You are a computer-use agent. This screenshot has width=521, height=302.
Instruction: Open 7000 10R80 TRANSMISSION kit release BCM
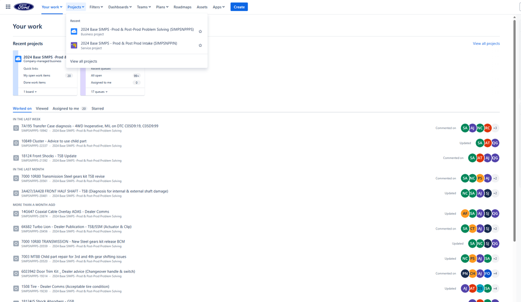coord(73,241)
